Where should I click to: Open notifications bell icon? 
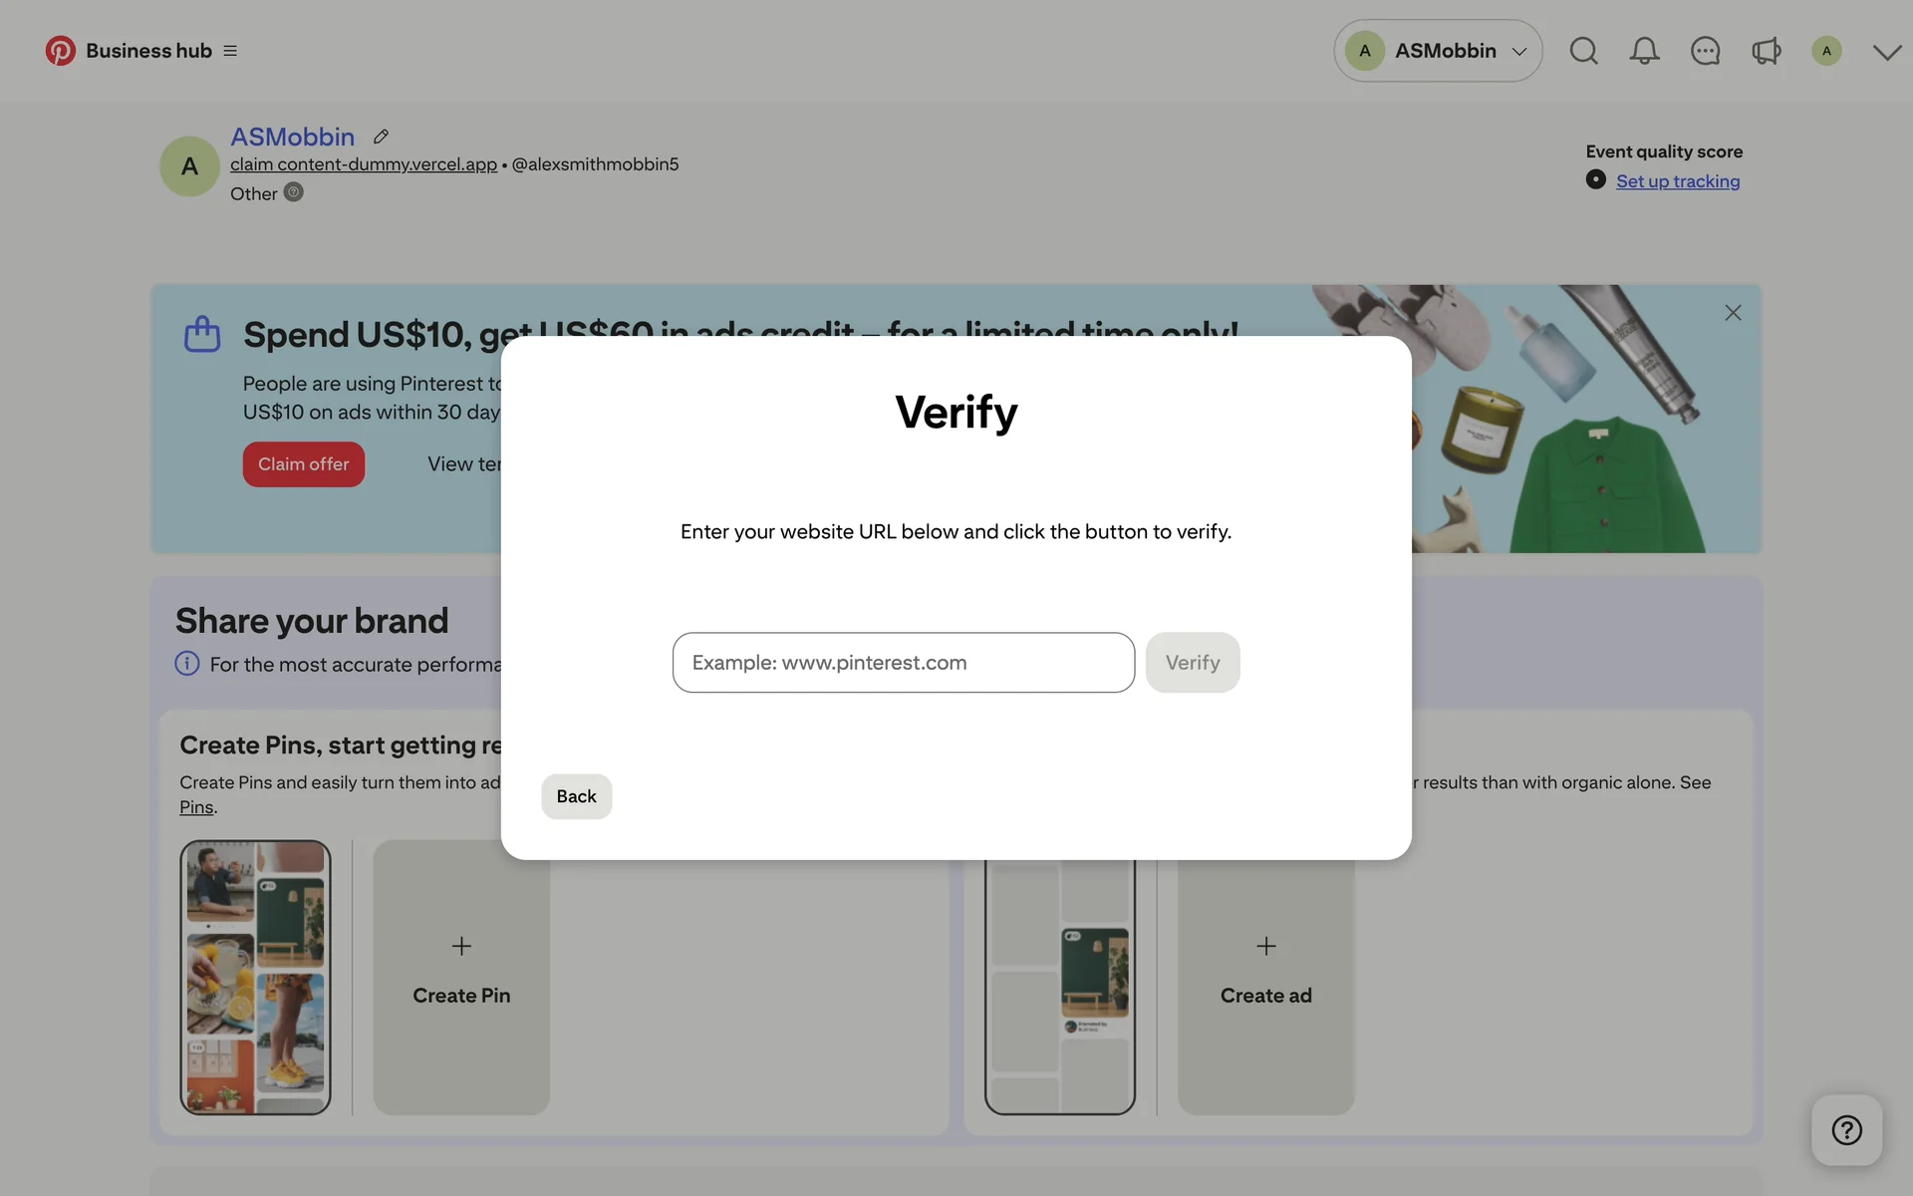point(1644,51)
